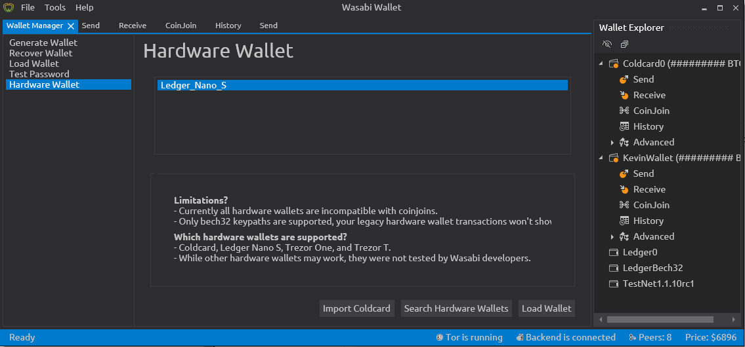Switch to the History tab
745x347 pixels.
tap(228, 26)
